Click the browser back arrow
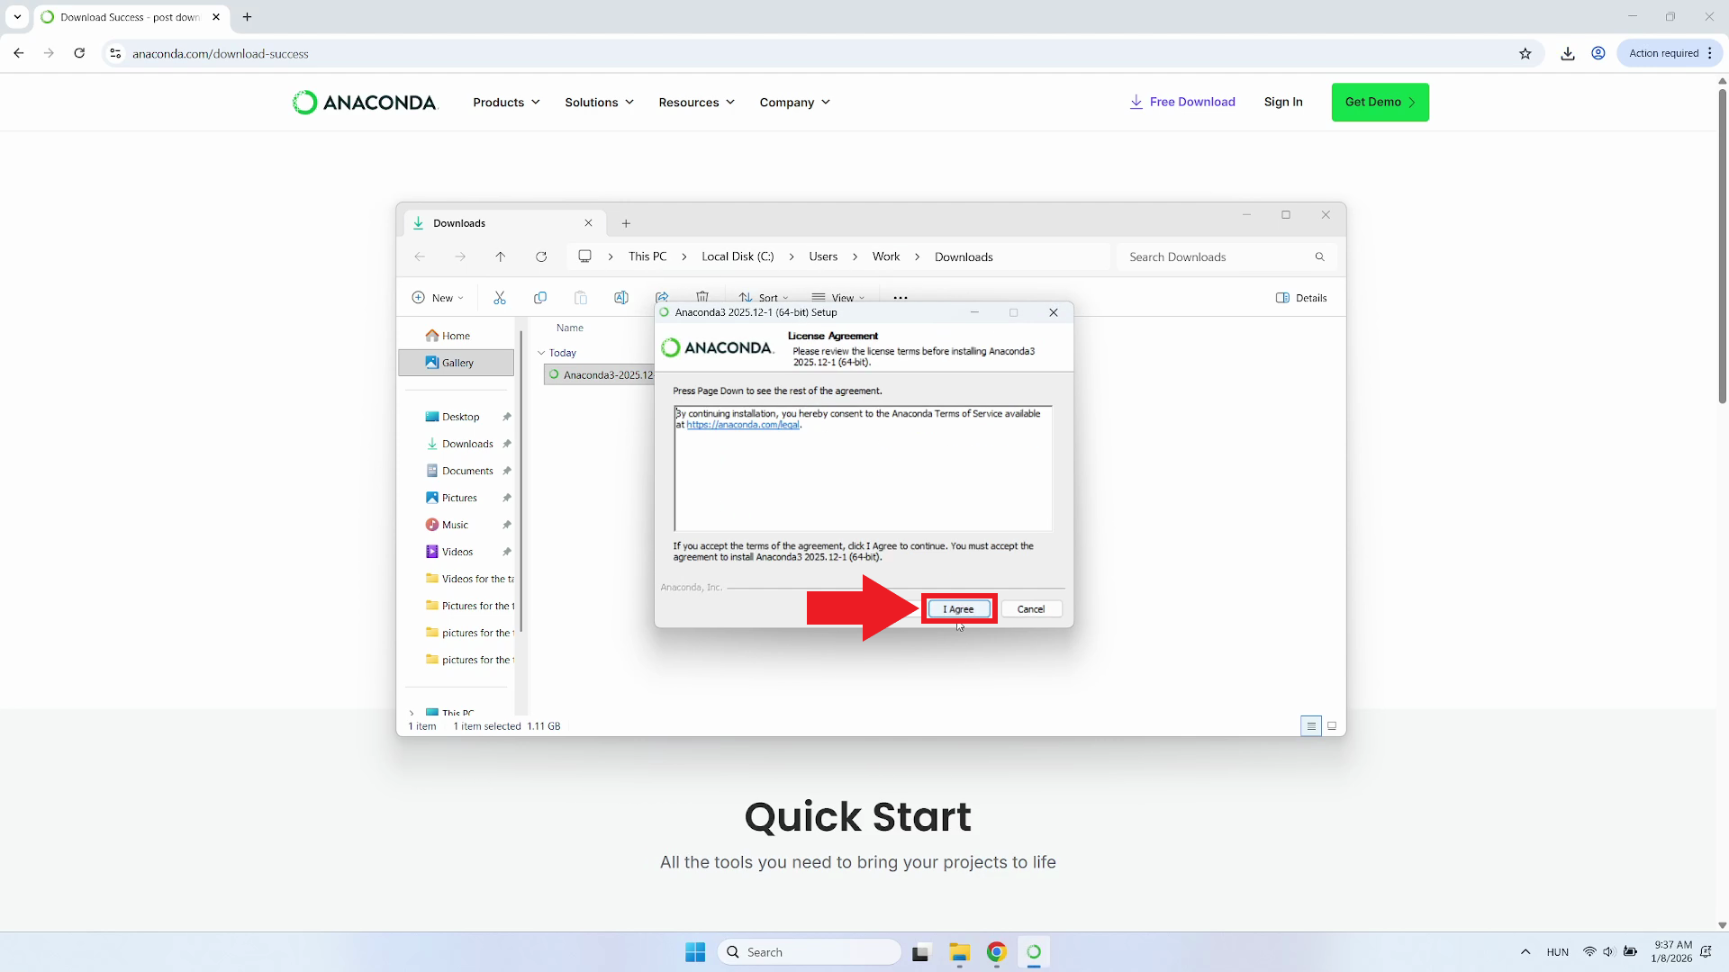Image resolution: width=1729 pixels, height=972 pixels. pos(19,53)
